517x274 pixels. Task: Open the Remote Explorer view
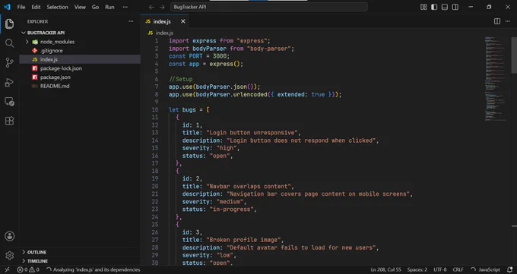tap(10, 102)
